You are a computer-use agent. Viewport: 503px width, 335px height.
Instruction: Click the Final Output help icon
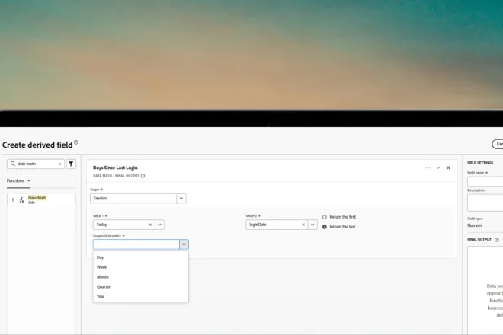(x=497, y=240)
